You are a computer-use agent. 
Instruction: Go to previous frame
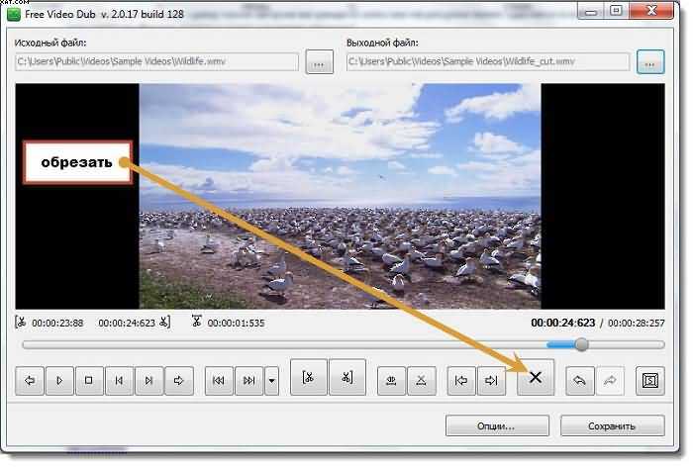(x=119, y=380)
